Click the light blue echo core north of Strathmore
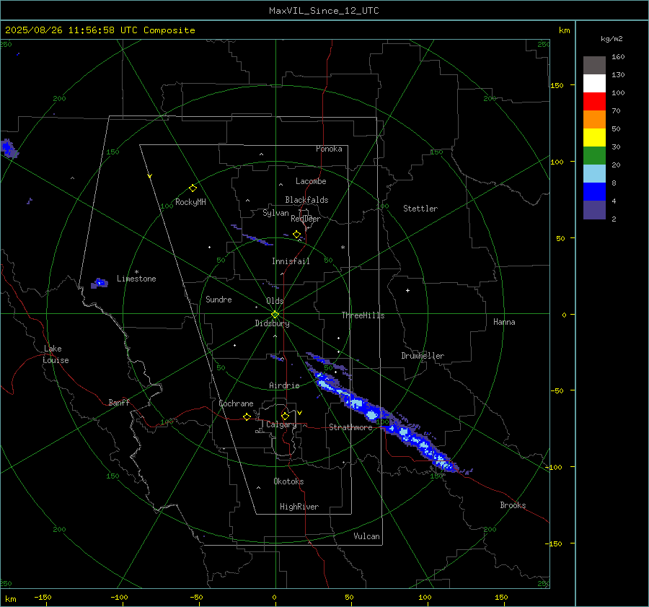 [356, 402]
